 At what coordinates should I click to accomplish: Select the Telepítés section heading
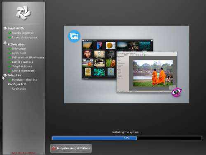point(14,75)
